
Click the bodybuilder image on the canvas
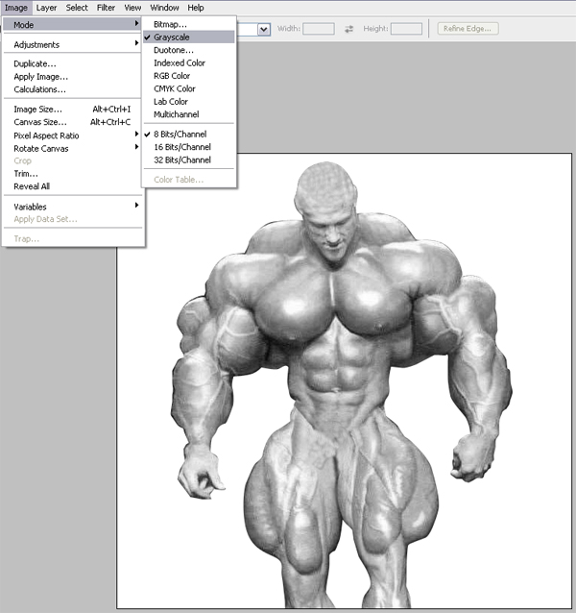pyautogui.click(x=340, y=385)
